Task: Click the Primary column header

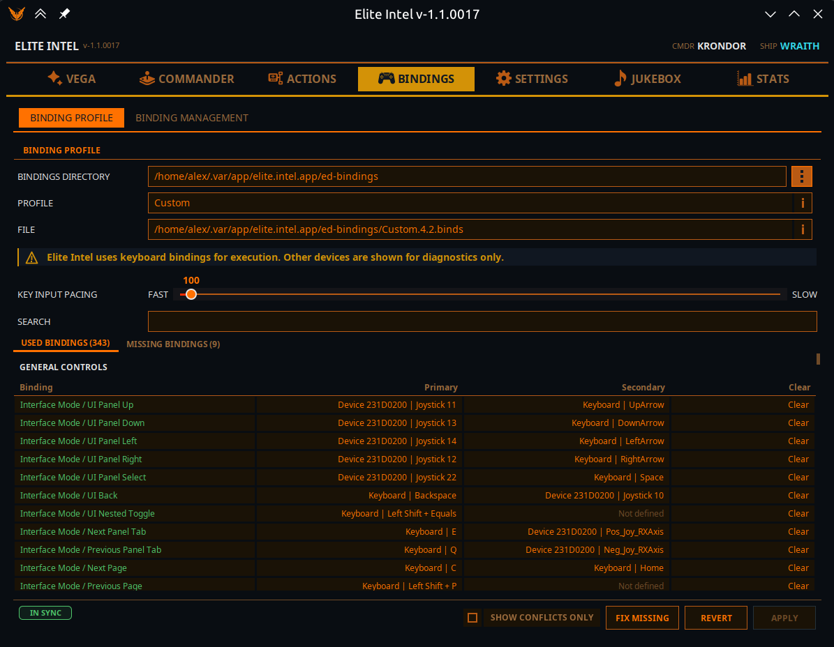Action: [x=440, y=387]
